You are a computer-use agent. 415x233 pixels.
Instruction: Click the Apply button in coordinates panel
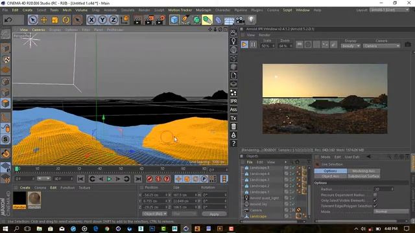(214, 214)
